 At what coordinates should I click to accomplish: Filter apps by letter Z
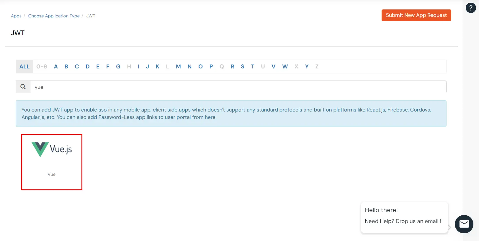coord(317,67)
